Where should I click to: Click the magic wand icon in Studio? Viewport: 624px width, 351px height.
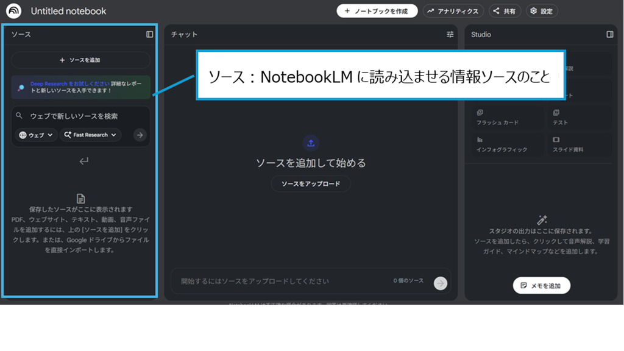(x=542, y=220)
